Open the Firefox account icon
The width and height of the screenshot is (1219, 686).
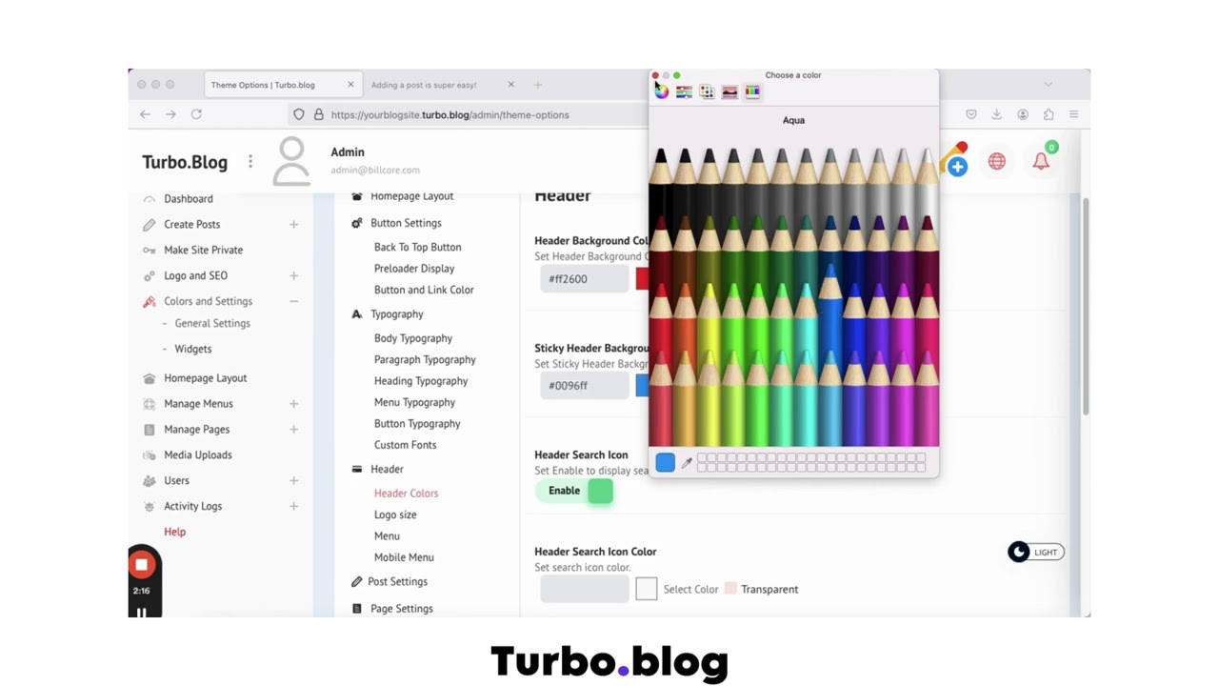pos(1023,114)
